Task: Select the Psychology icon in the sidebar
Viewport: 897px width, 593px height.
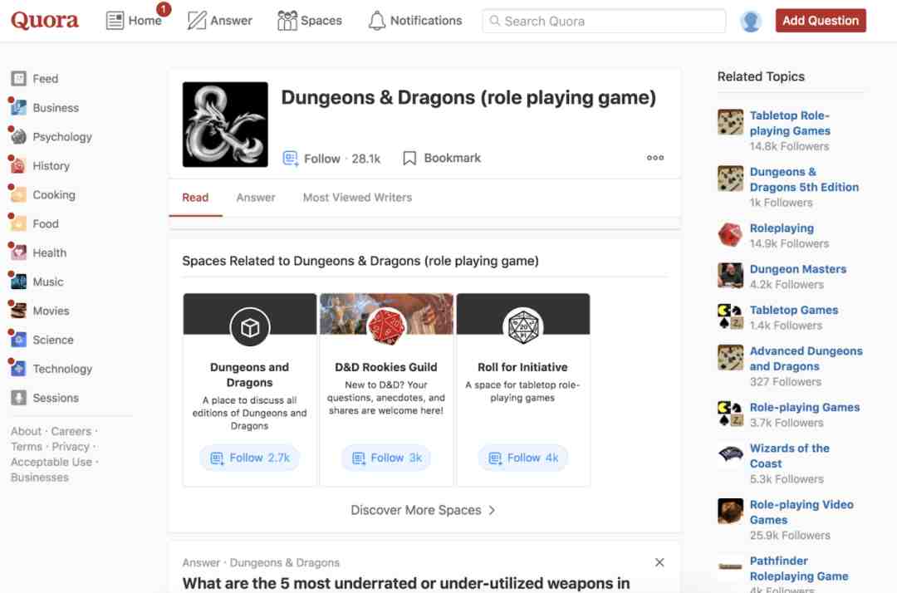Action: point(18,136)
